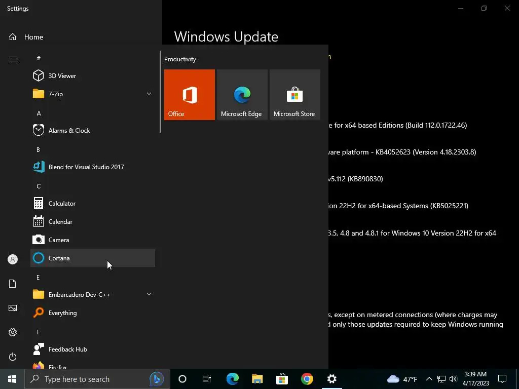Launch the Everything search app
Viewport: 519px width, 389px height.
(x=93, y=313)
